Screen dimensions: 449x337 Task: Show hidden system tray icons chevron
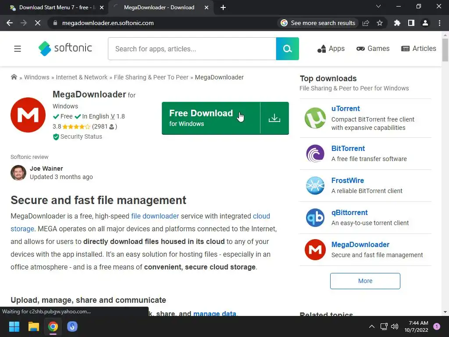click(372, 326)
